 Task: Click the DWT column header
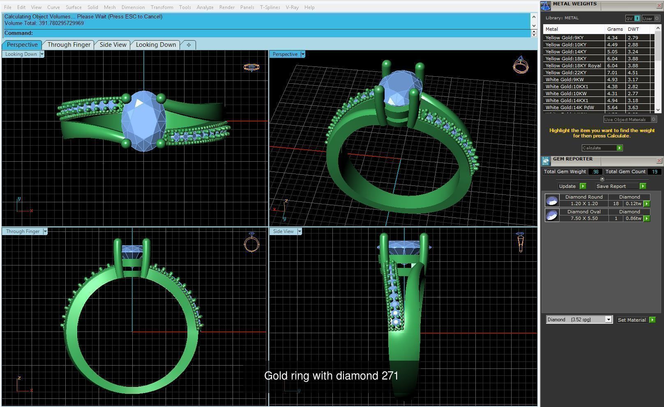coord(633,29)
